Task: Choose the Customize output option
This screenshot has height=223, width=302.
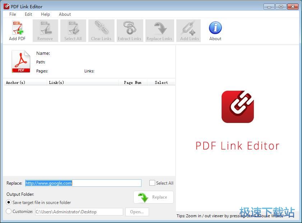Action: pyautogui.click(x=8, y=212)
